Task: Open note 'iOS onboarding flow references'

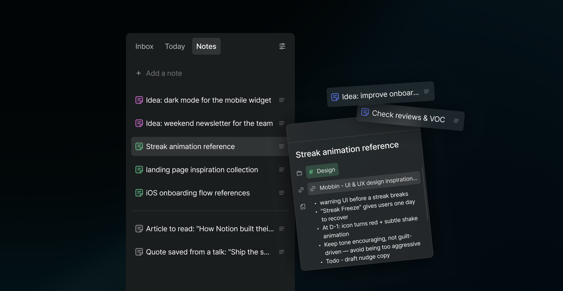Action: 198,193
